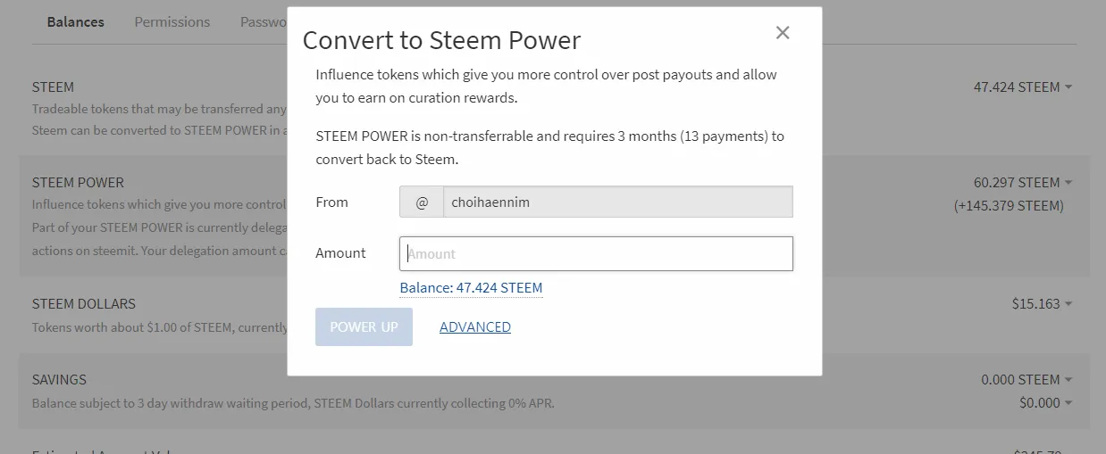Screen dimensions: 1106x454
Task: Click the Balance: 47.424 STEEM link
Action: coord(471,287)
